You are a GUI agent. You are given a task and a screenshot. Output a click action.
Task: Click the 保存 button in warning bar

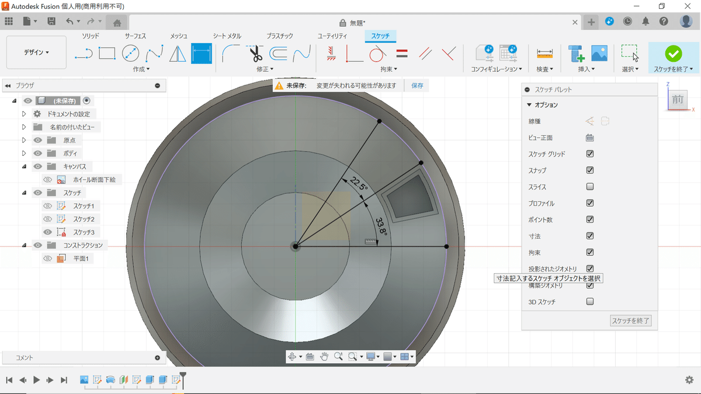point(417,86)
